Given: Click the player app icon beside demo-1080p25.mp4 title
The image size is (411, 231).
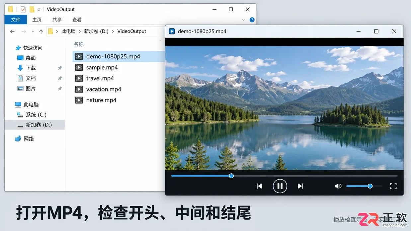Looking at the screenshot, I should [172, 31].
